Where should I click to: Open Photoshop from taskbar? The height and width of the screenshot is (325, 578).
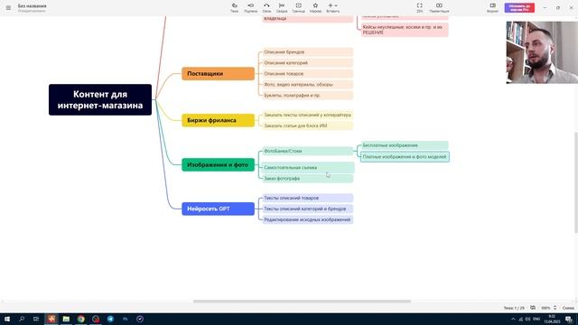(126, 319)
